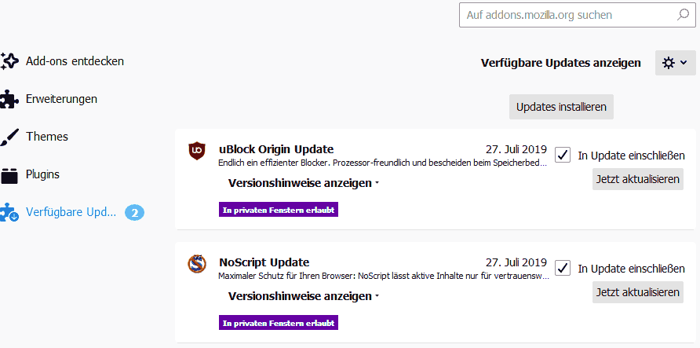Switch to the Themes category
Screen dimensions: 700x348
(47, 137)
